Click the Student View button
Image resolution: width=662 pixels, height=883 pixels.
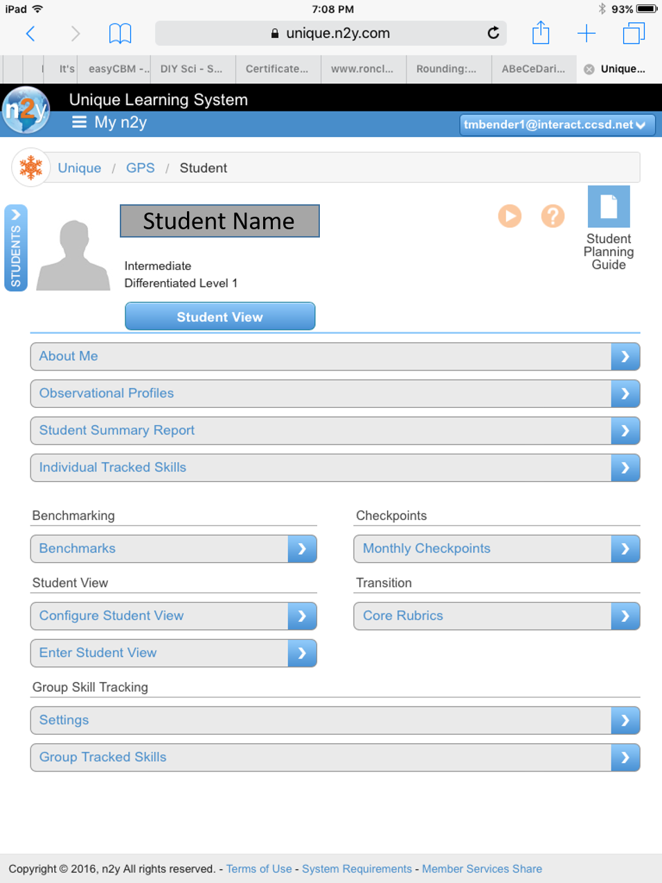pyautogui.click(x=220, y=316)
